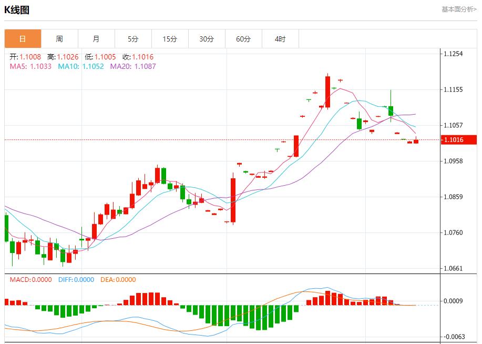Click the MACD: 0.0000 label
The height and width of the screenshot is (344, 482).
(30, 280)
